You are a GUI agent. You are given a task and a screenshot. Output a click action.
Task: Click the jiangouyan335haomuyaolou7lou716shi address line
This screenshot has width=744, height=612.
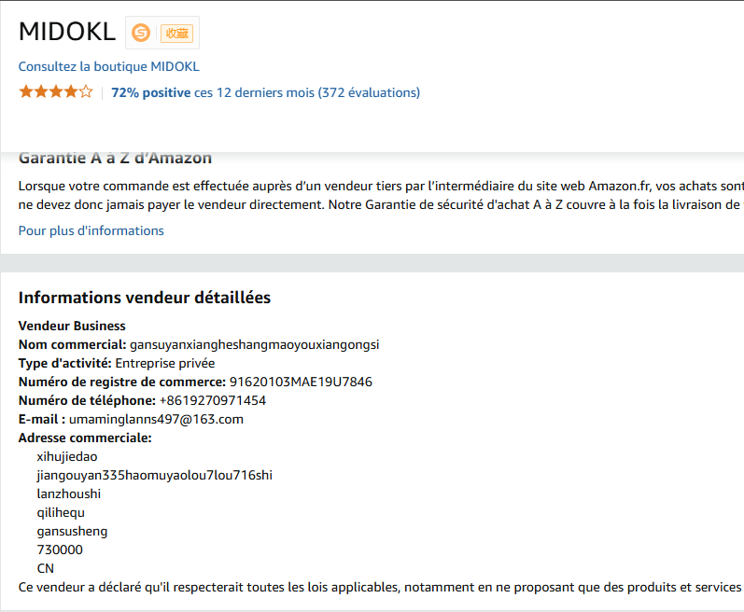[154, 475]
